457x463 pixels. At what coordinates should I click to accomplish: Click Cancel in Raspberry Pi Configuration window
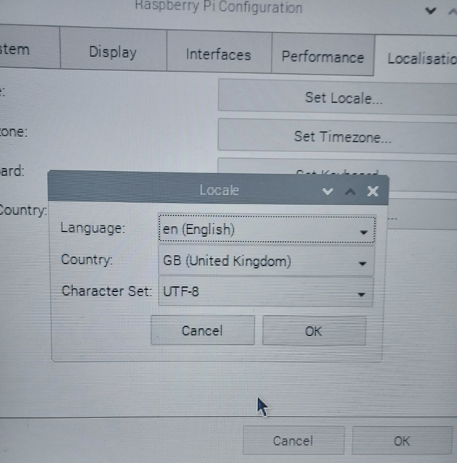[x=293, y=441]
